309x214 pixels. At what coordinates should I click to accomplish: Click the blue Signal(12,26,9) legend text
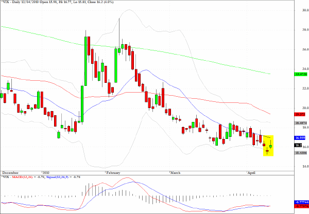(x=57, y=177)
